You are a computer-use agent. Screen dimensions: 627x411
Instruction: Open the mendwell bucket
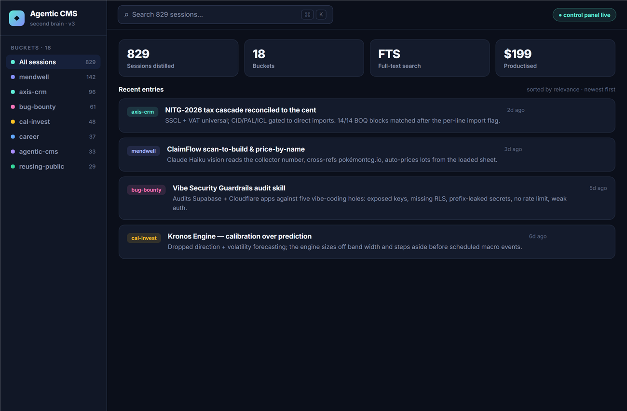click(53, 77)
